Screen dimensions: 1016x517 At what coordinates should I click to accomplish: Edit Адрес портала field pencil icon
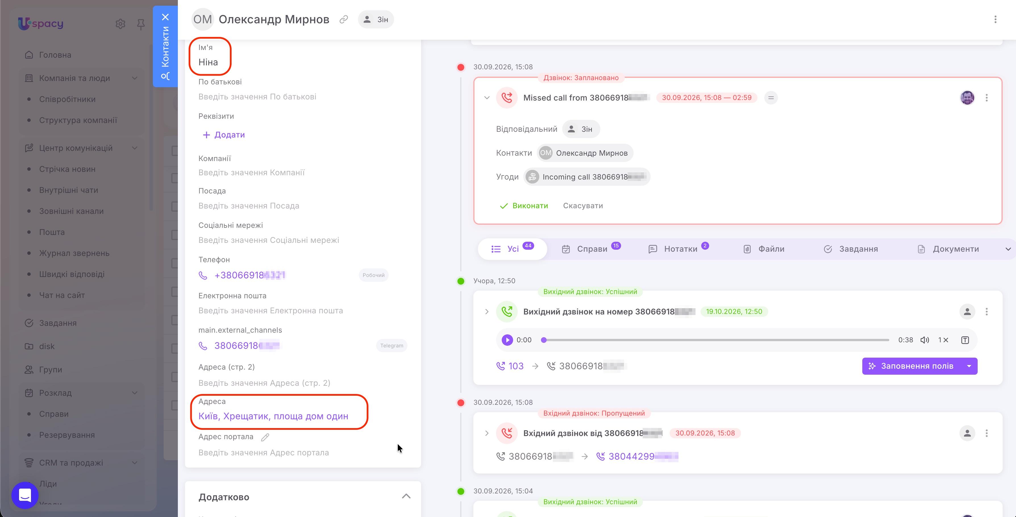pyautogui.click(x=265, y=437)
